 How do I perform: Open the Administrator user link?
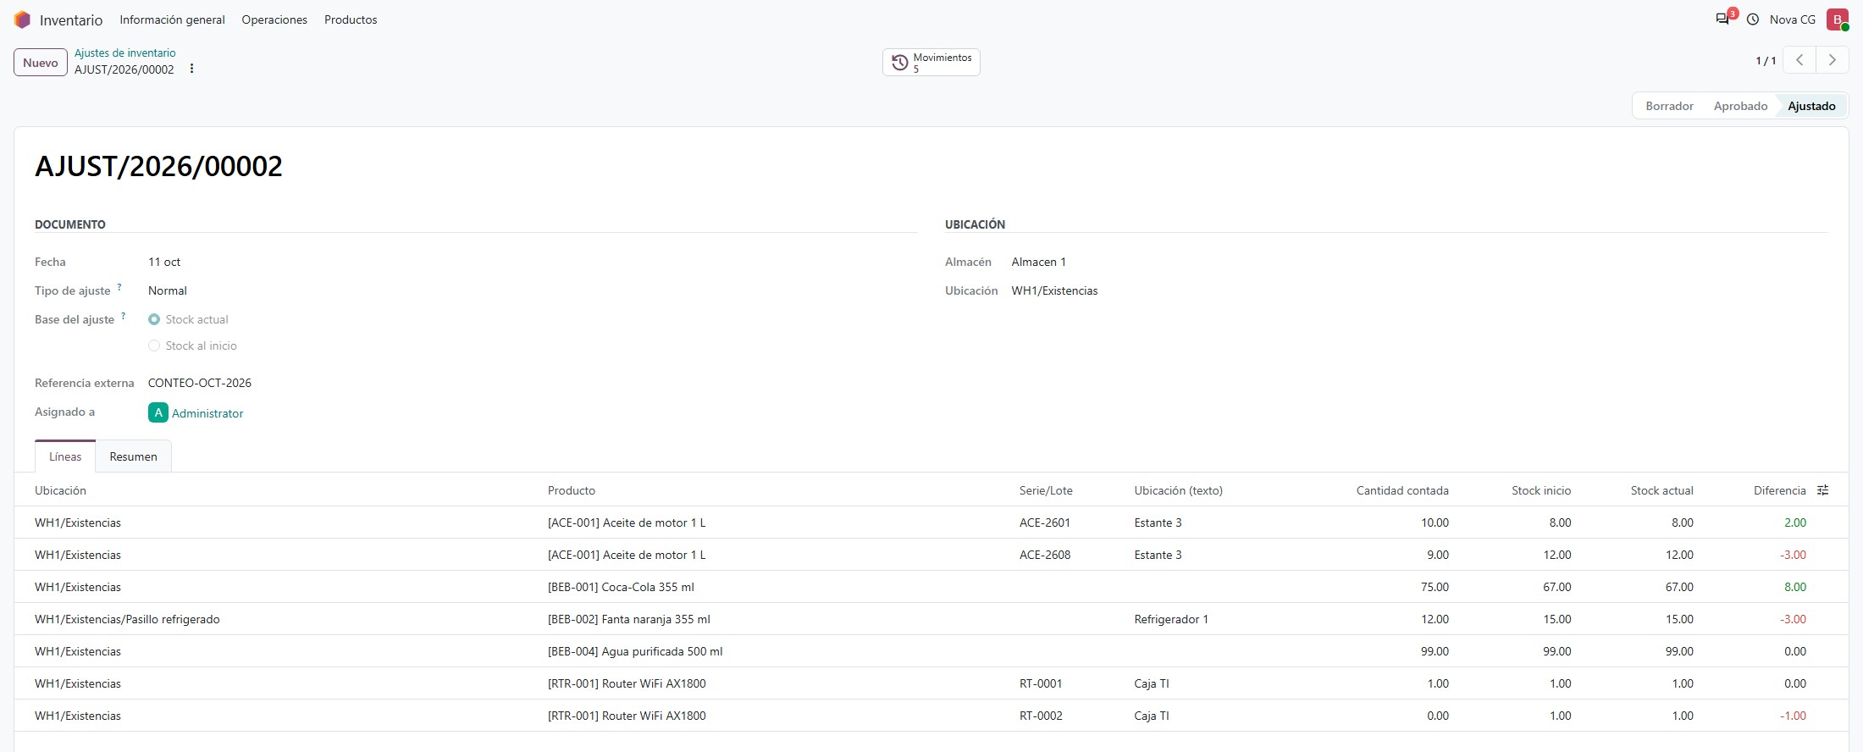pyautogui.click(x=207, y=413)
